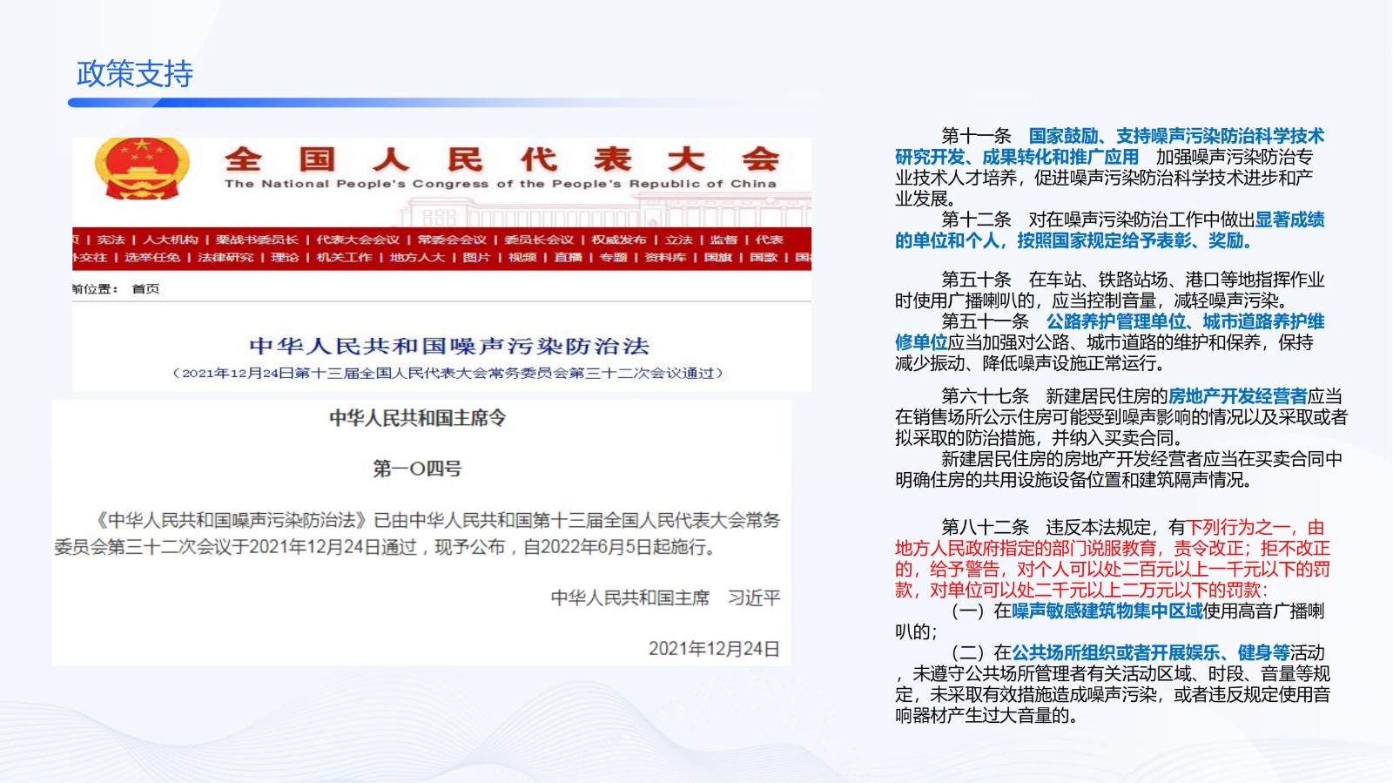Viewport: 1393px width, 783px height.
Task: Select 立法 in the red navigation bar
Action: point(679,240)
